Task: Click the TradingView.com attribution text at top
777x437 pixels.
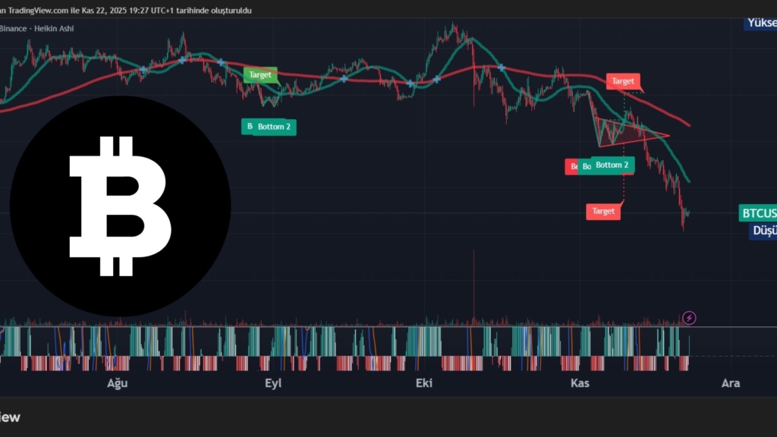Action: 68,11
